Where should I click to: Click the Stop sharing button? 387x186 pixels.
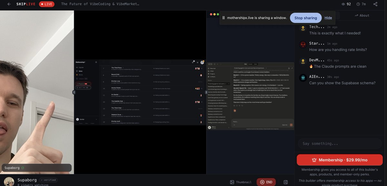[306, 18]
